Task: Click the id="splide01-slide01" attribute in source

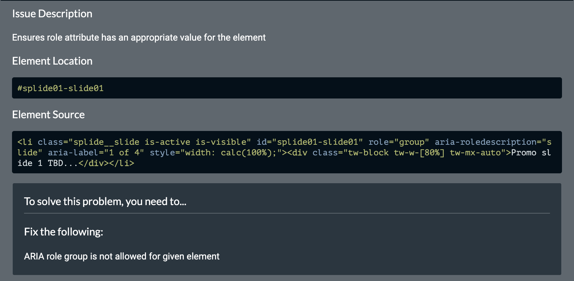Action: coord(310,142)
